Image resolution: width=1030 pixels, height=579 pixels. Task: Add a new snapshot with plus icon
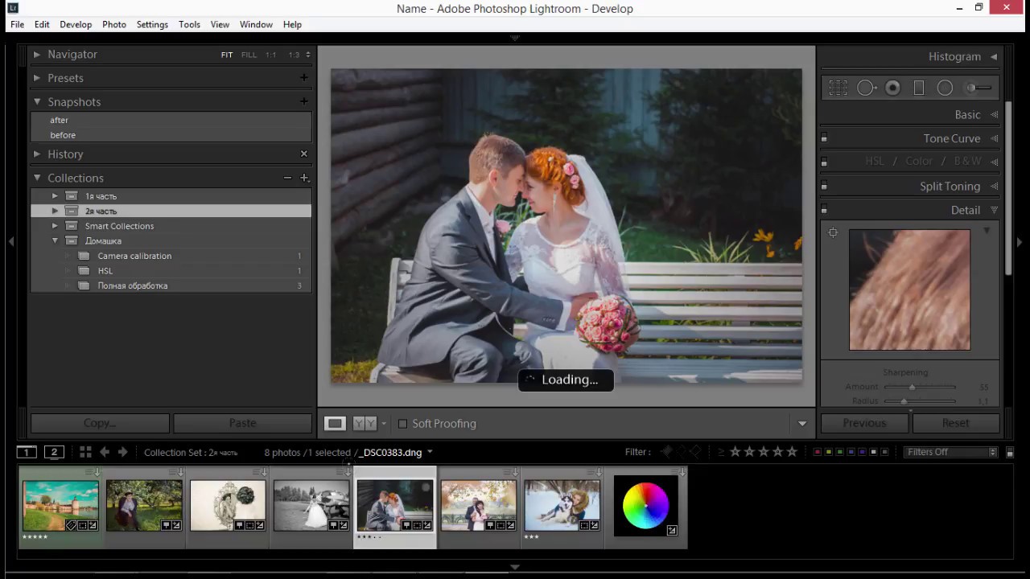pyautogui.click(x=303, y=101)
